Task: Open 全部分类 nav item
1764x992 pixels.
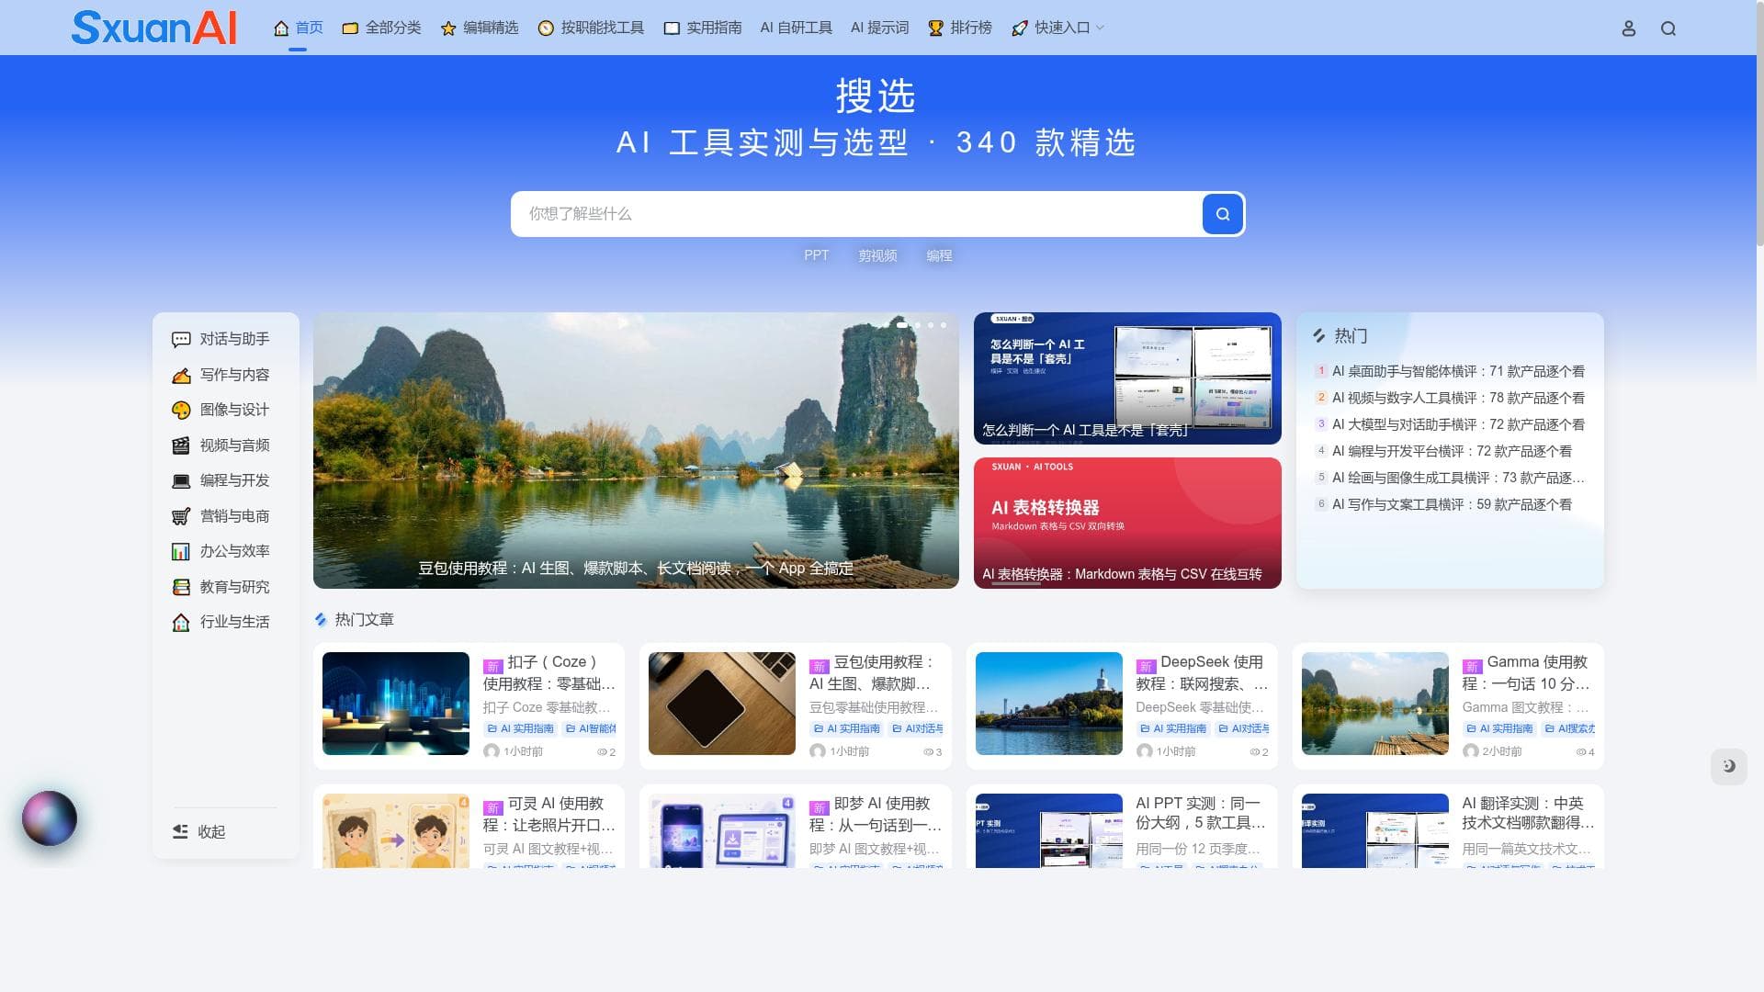Action: [381, 28]
